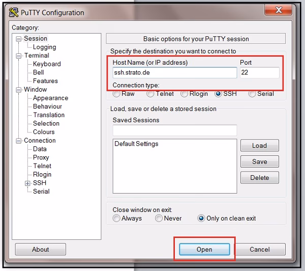305x271 pixels.
Task: Load the selected saved session
Action: pos(259,146)
